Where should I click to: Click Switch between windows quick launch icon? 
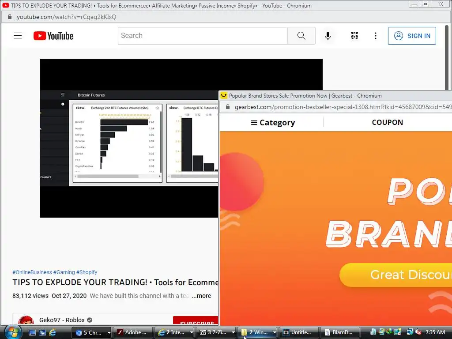click(42, 332)
